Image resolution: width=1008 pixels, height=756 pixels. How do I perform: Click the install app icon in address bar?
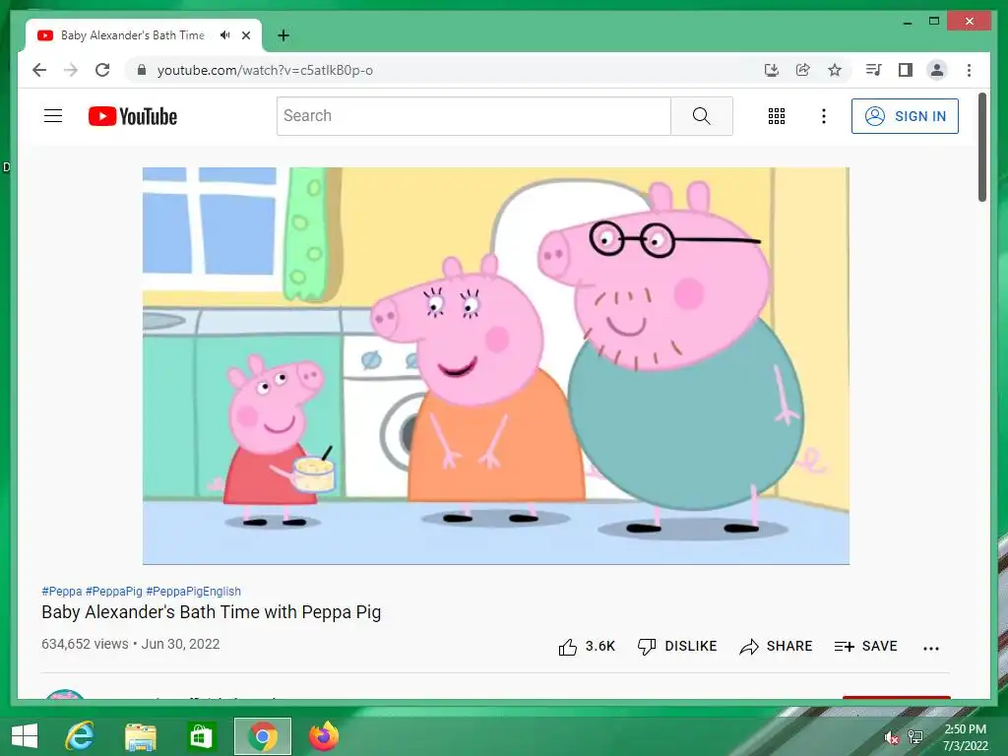772,70
